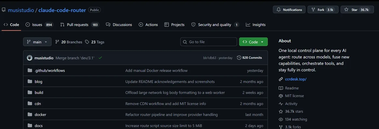Click the history clock icon beside 828 Commits
The width and height of the screenshot is (379, 129).
[x=239, y=58]
